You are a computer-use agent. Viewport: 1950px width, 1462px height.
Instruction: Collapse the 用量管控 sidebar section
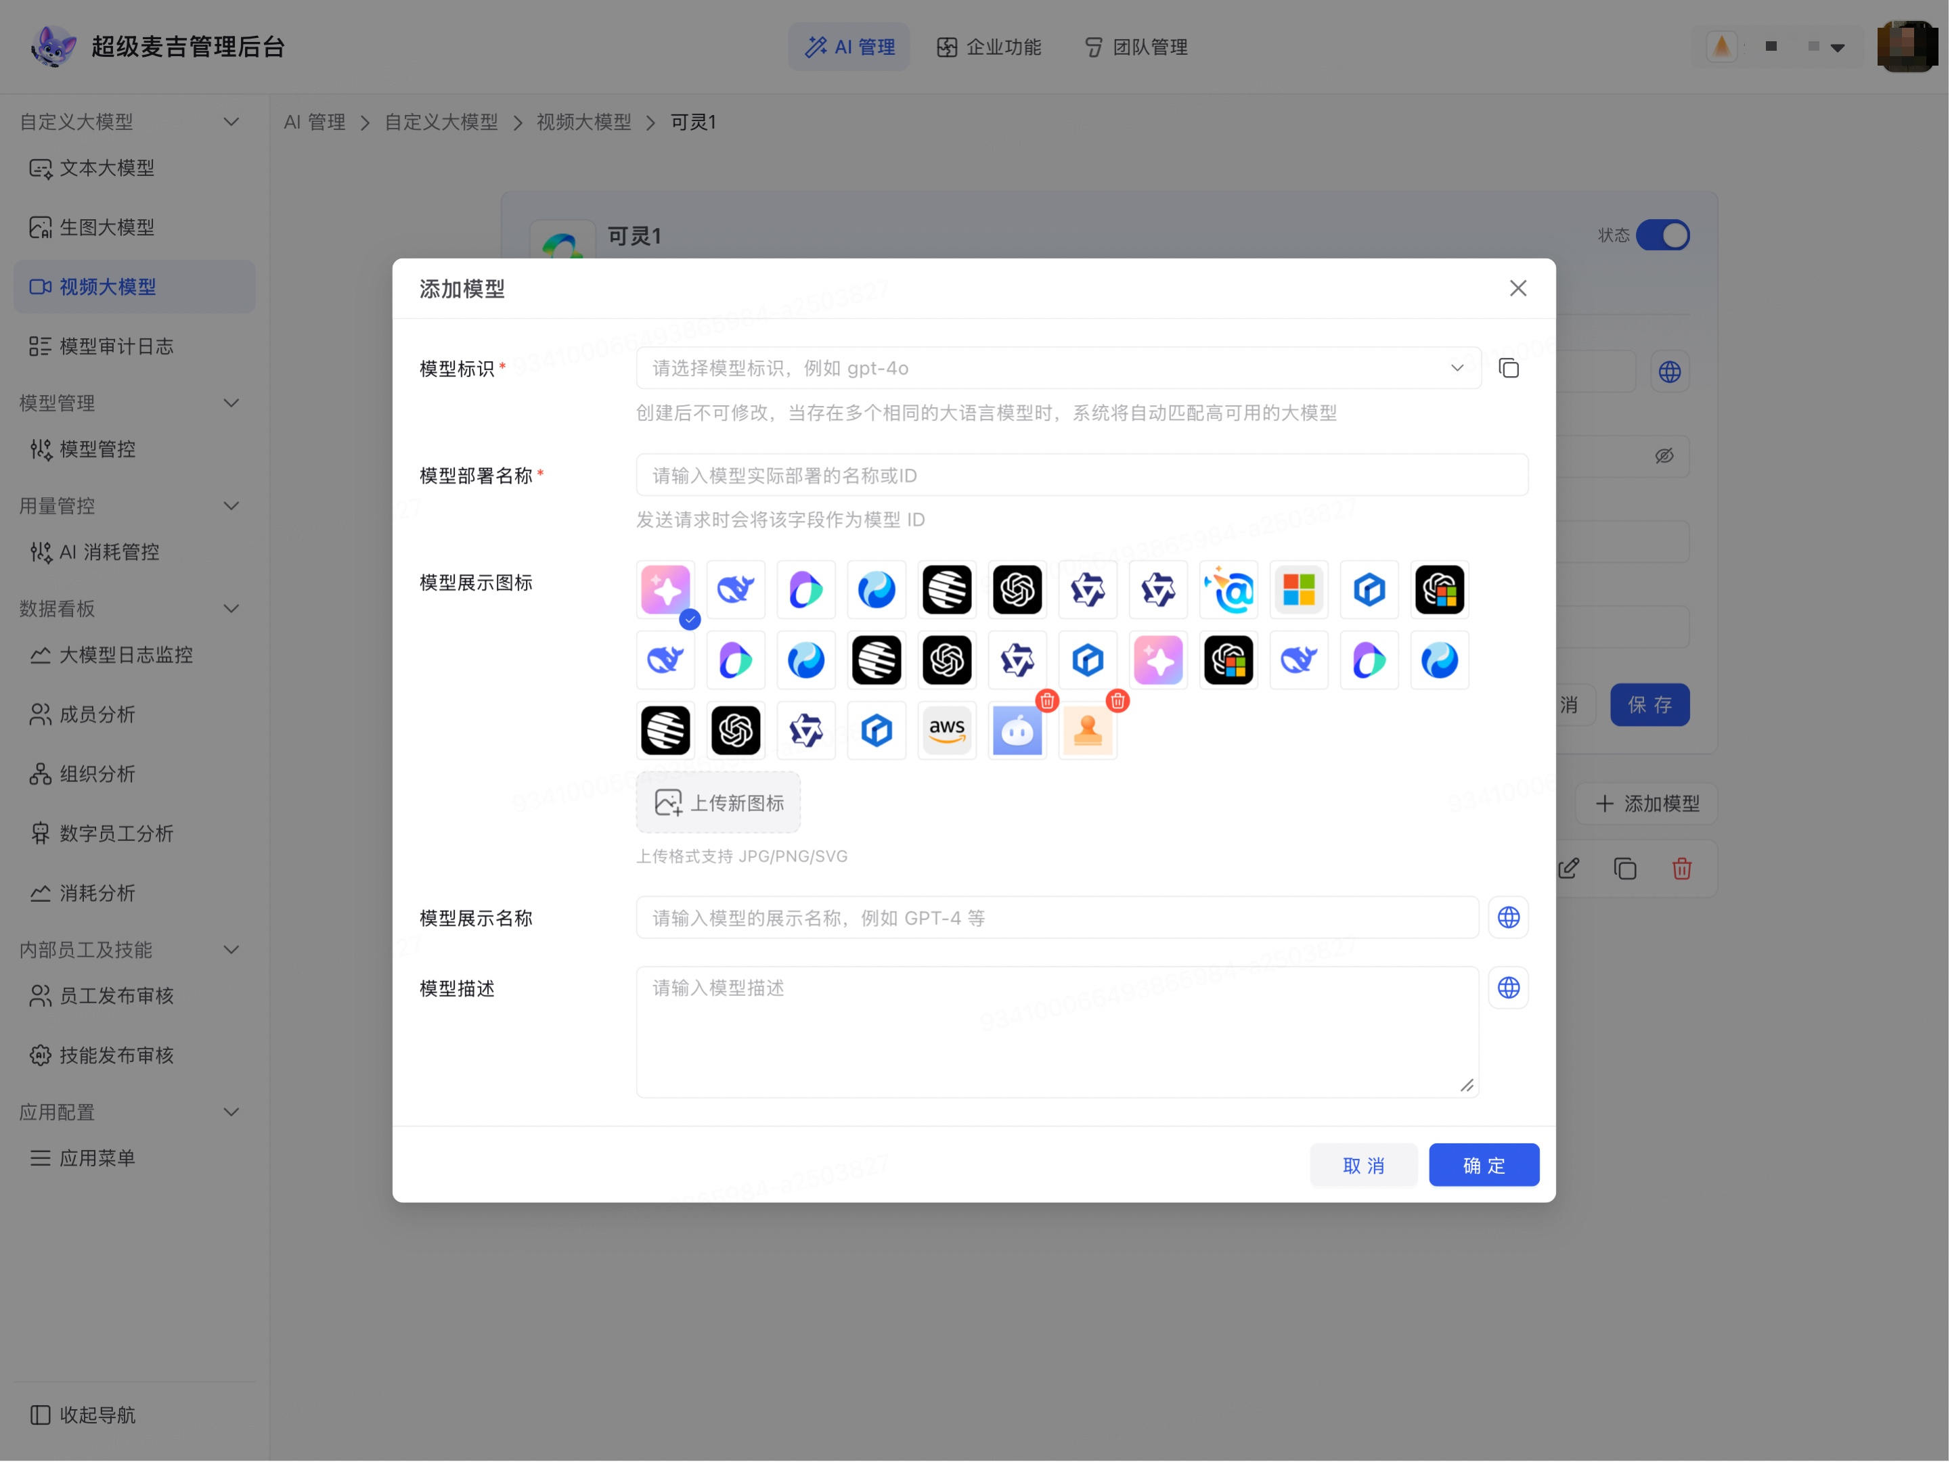231,506
